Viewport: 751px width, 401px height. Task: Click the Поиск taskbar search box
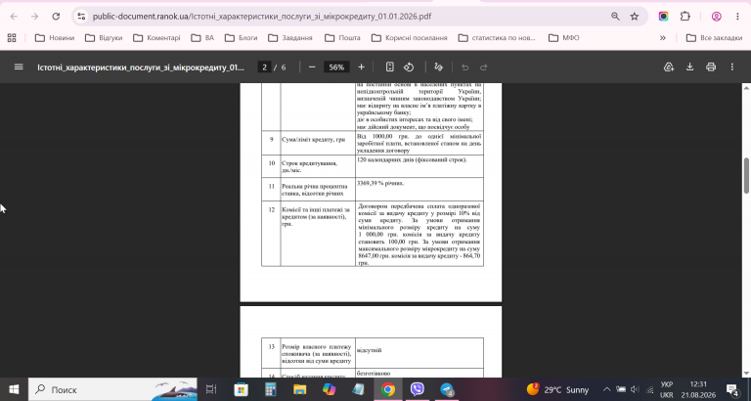[x=112, y=389]
